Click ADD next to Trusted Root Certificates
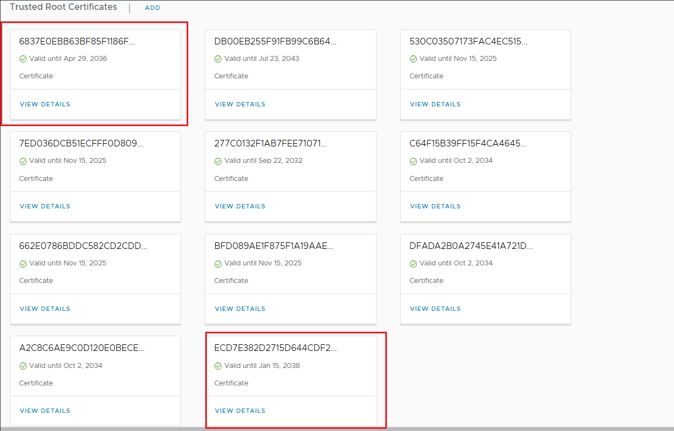Image resolution: width=674 pixels, height=431 pixels. pyautogui.click(x=153, y=8)
